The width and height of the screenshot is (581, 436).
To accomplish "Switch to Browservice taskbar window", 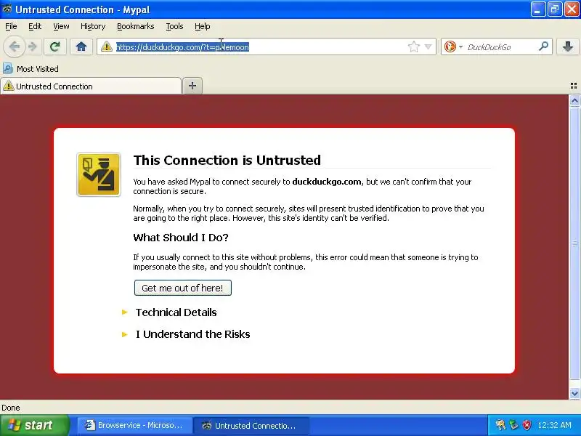I will tap(134, 425).
